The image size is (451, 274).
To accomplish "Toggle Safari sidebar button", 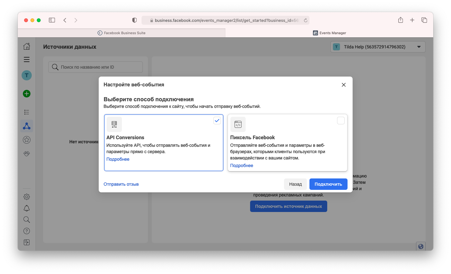I will point(52,20).
